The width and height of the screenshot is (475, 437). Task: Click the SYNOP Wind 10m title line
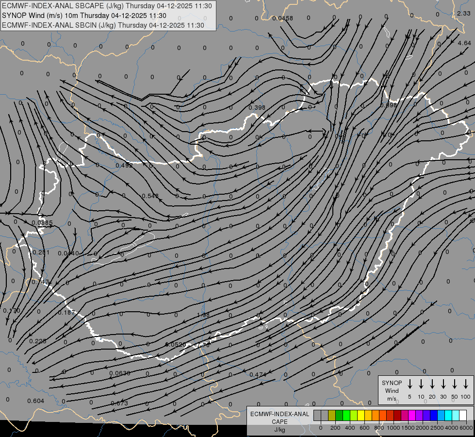click(84, 16)
